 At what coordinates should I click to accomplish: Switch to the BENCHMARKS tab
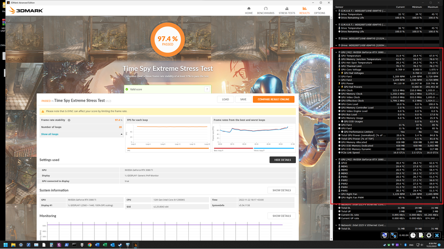pos(266,10)
